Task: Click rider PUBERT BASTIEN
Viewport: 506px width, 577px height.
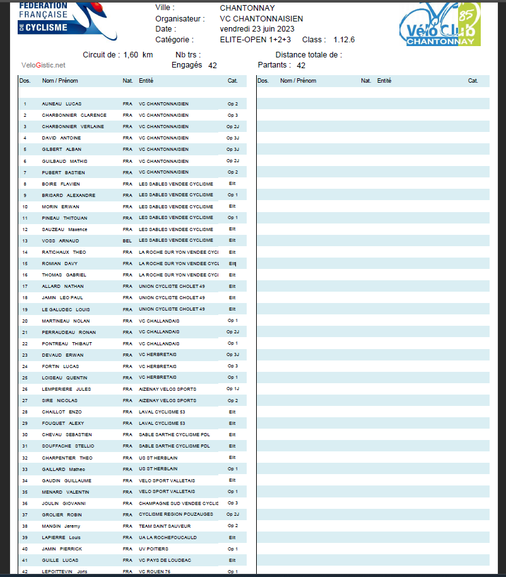Action: click(x=63, y=172)
